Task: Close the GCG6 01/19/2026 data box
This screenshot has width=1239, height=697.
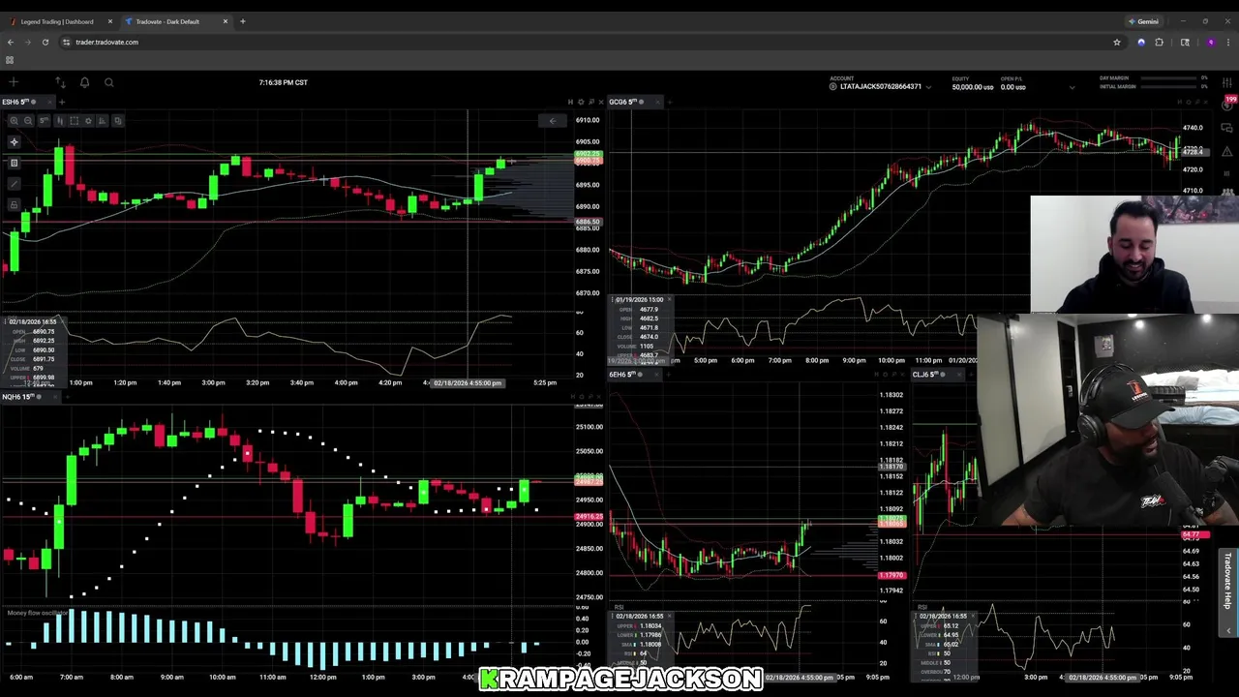Action: pyautogui.click(x=669, y=299)
